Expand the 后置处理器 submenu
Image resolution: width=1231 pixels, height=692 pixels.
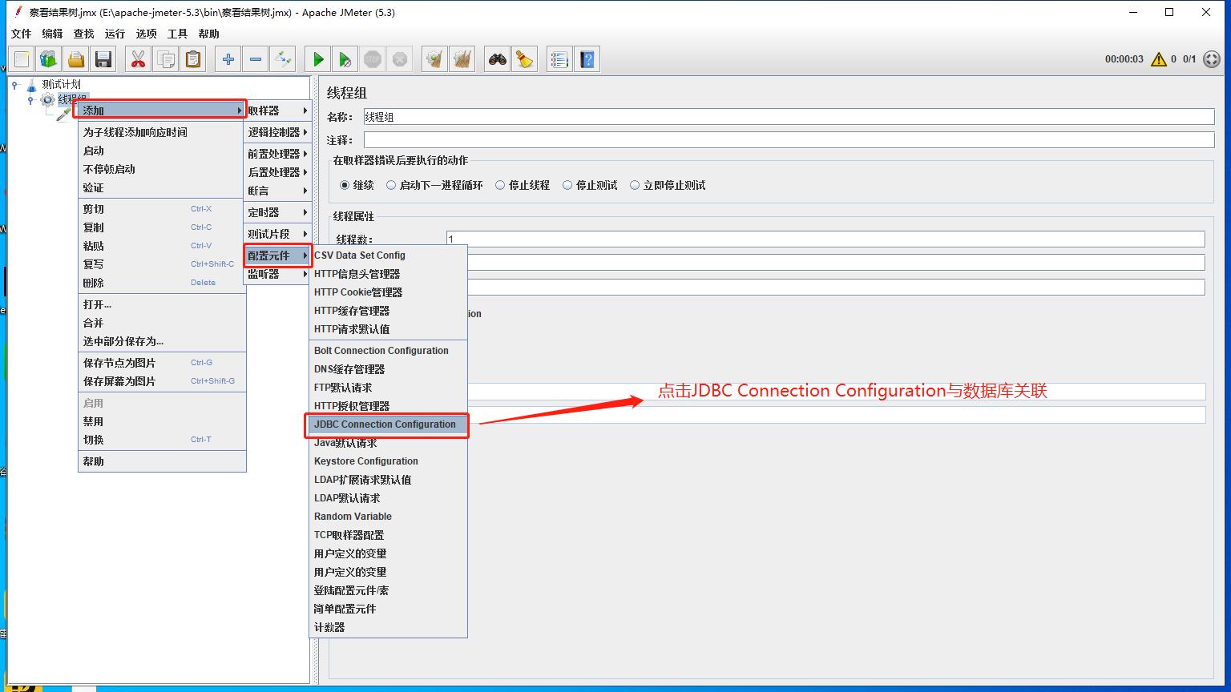pos(277,172)
